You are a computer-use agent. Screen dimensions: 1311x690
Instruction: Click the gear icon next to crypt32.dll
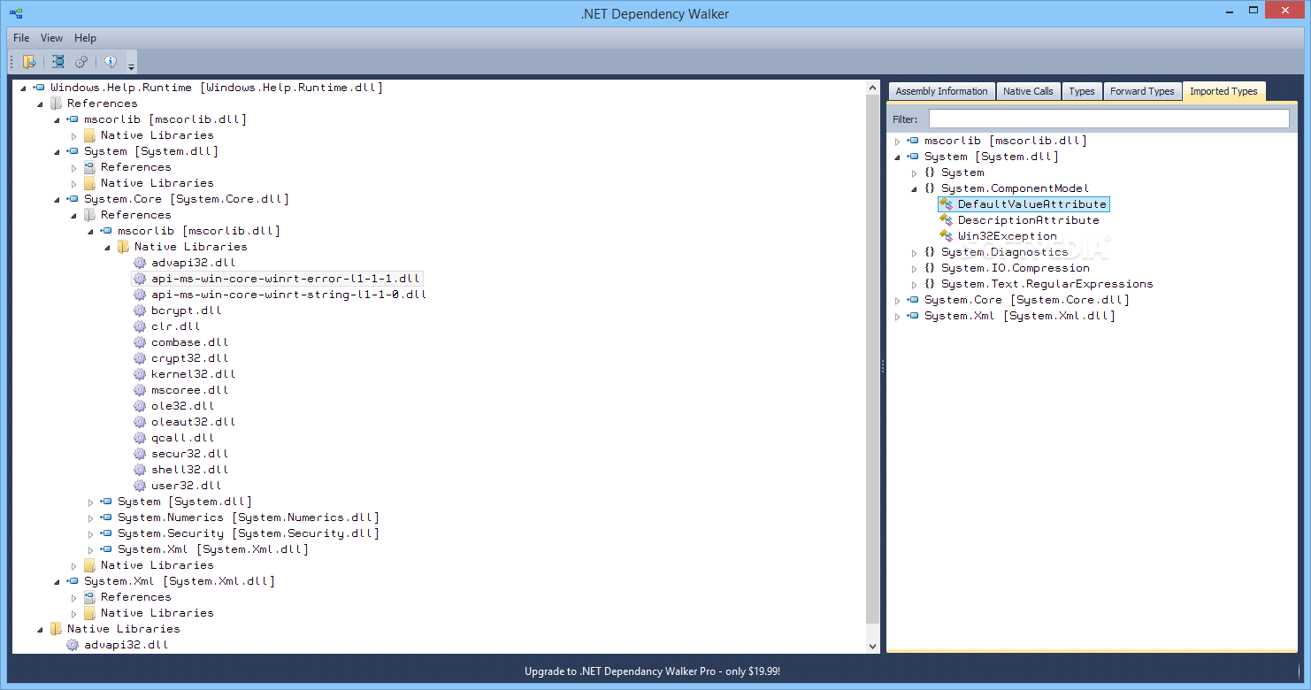point(140,358)
